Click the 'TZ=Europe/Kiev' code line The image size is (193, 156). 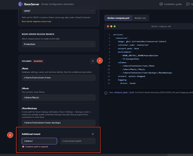(130, 59)
